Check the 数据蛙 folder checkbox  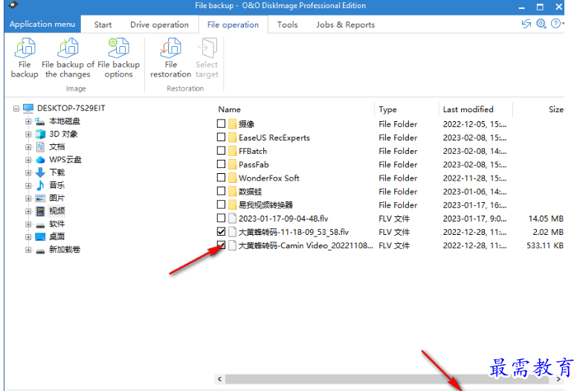pos(221,191)
